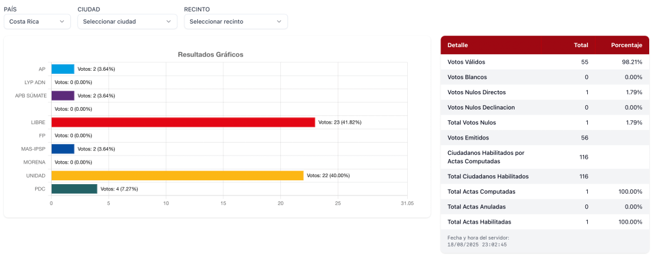653x258 pixels.
Task: Click the Total column header
Action: 581,46
